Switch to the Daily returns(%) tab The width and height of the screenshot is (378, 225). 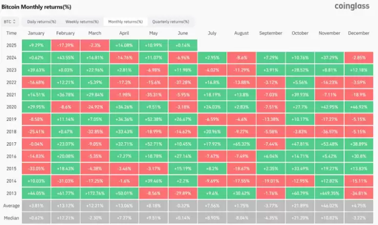42,22
